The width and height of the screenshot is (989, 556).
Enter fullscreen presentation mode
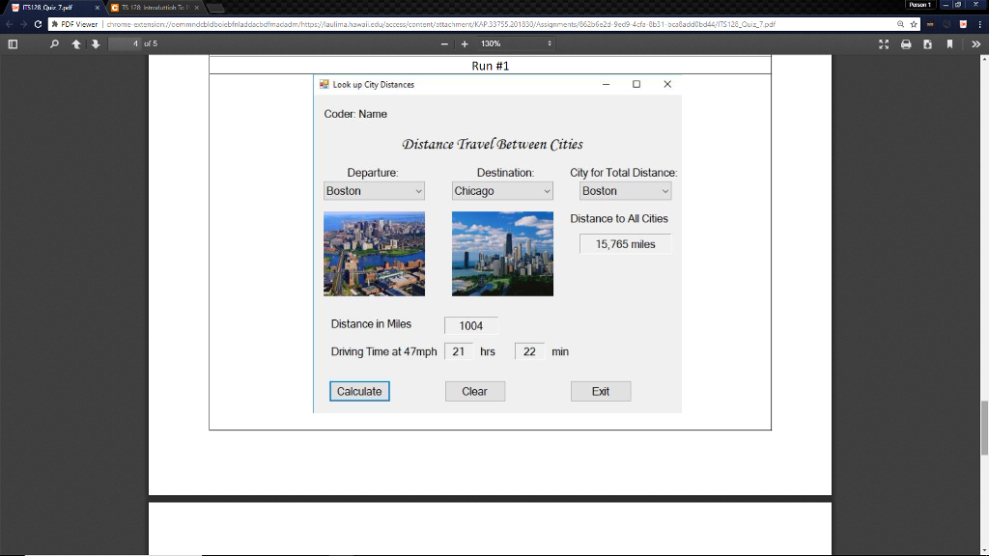(882, 43)
